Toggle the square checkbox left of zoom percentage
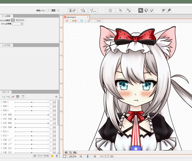Screen dimensions: 192x161 point(65,156)
